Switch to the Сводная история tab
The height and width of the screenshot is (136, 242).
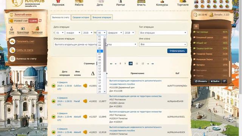click(81, 17)
